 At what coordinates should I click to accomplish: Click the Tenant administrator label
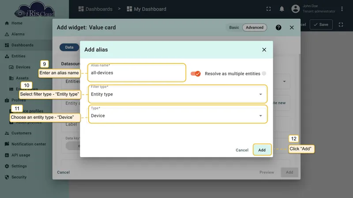[319, 11]
